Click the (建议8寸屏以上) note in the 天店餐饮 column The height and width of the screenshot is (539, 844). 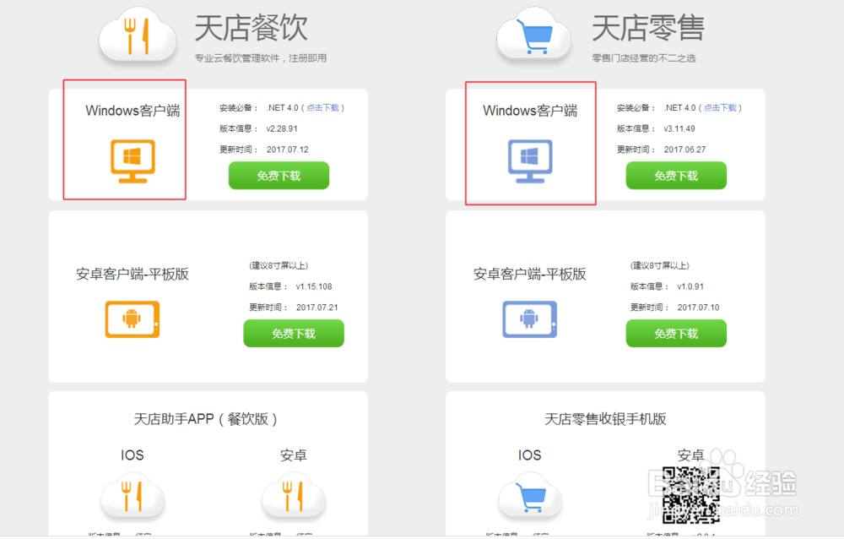(279, 266)
